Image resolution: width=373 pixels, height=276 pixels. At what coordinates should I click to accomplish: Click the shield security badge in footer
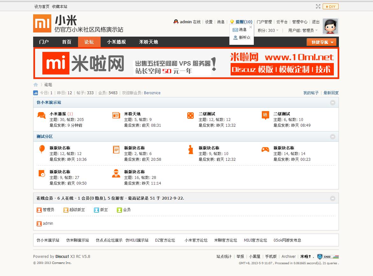pos(320,257)
